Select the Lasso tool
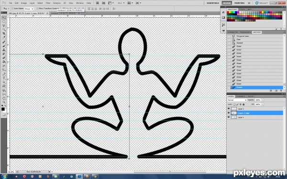This screenshot has height=179, width=287. click(4, 26)
